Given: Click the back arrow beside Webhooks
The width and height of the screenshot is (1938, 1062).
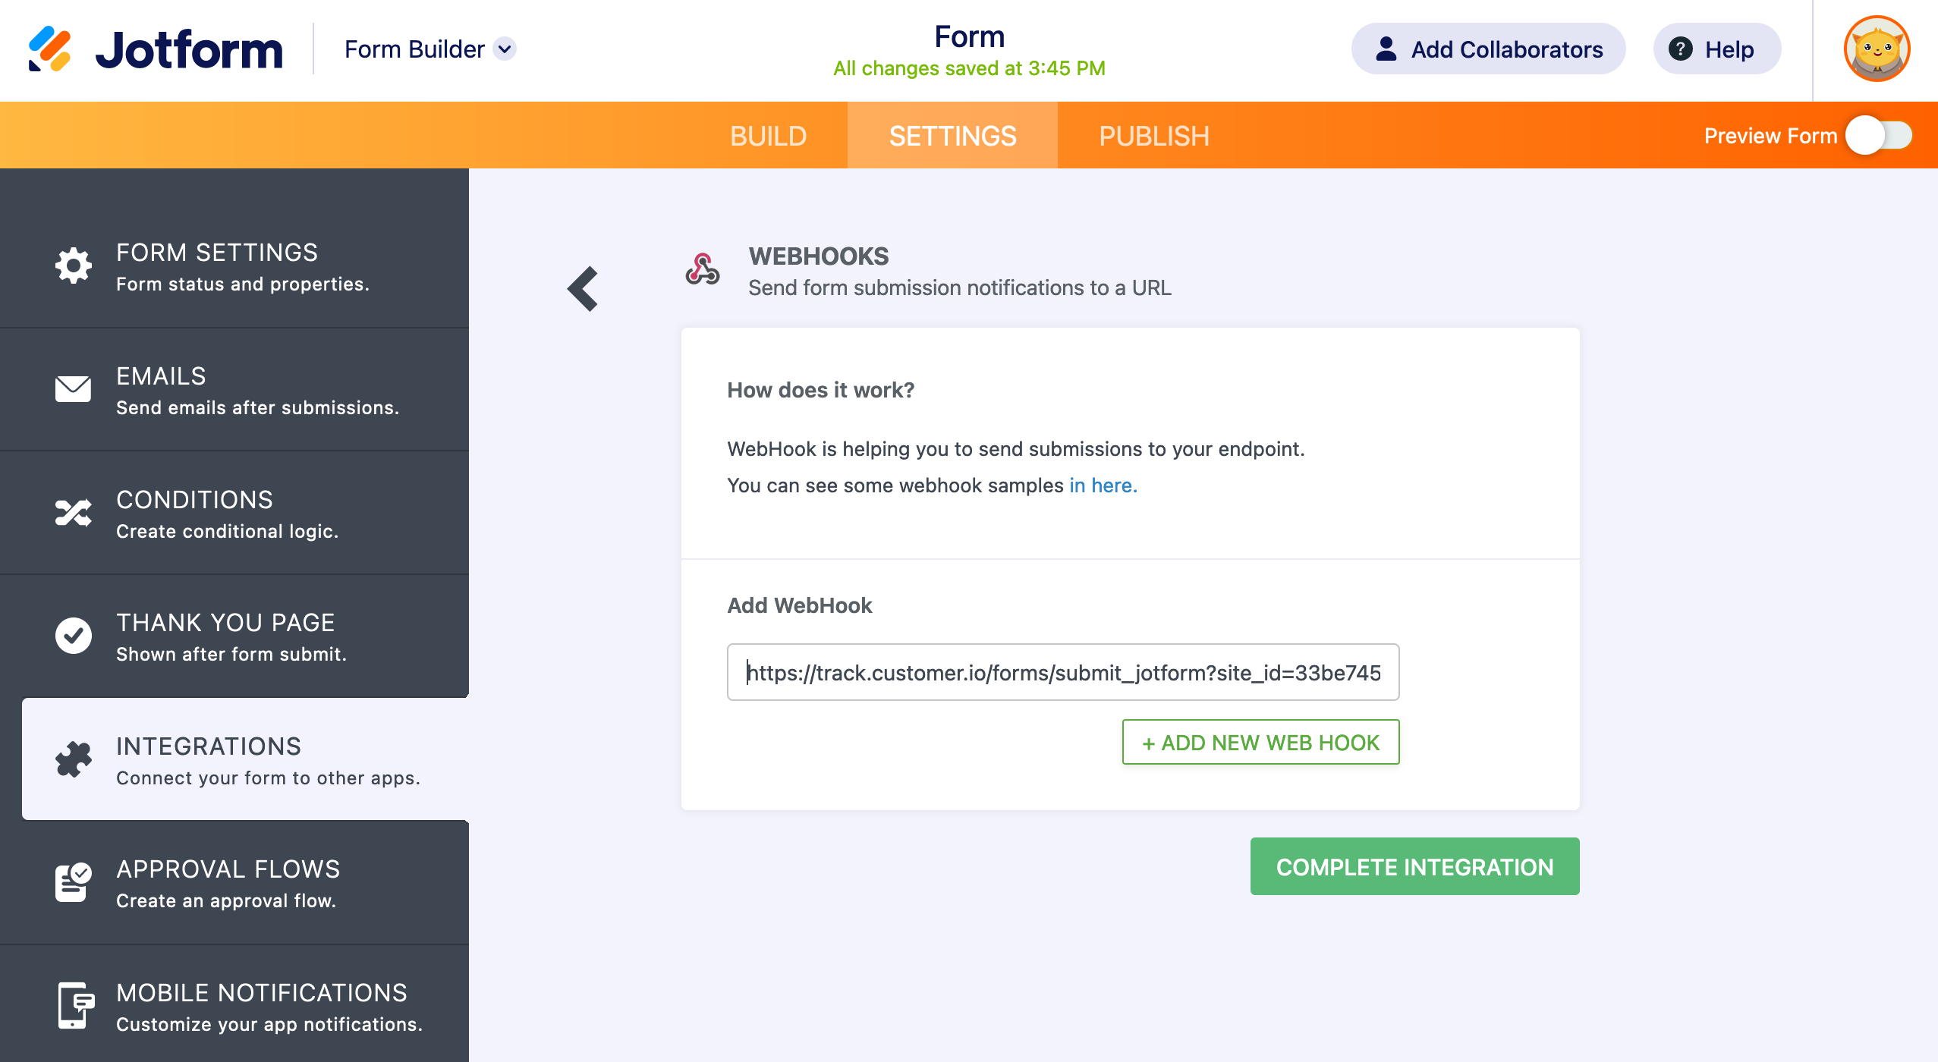Looking at the screenshot, I should coord(583,288).
